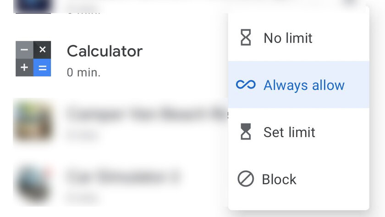Click the blue infinity Always allow icon

pyautogui.click(x=246, y=84)
